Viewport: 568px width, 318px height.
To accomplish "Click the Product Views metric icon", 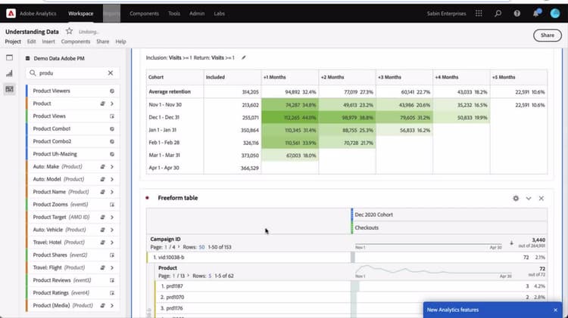I will tap(112, 116).
